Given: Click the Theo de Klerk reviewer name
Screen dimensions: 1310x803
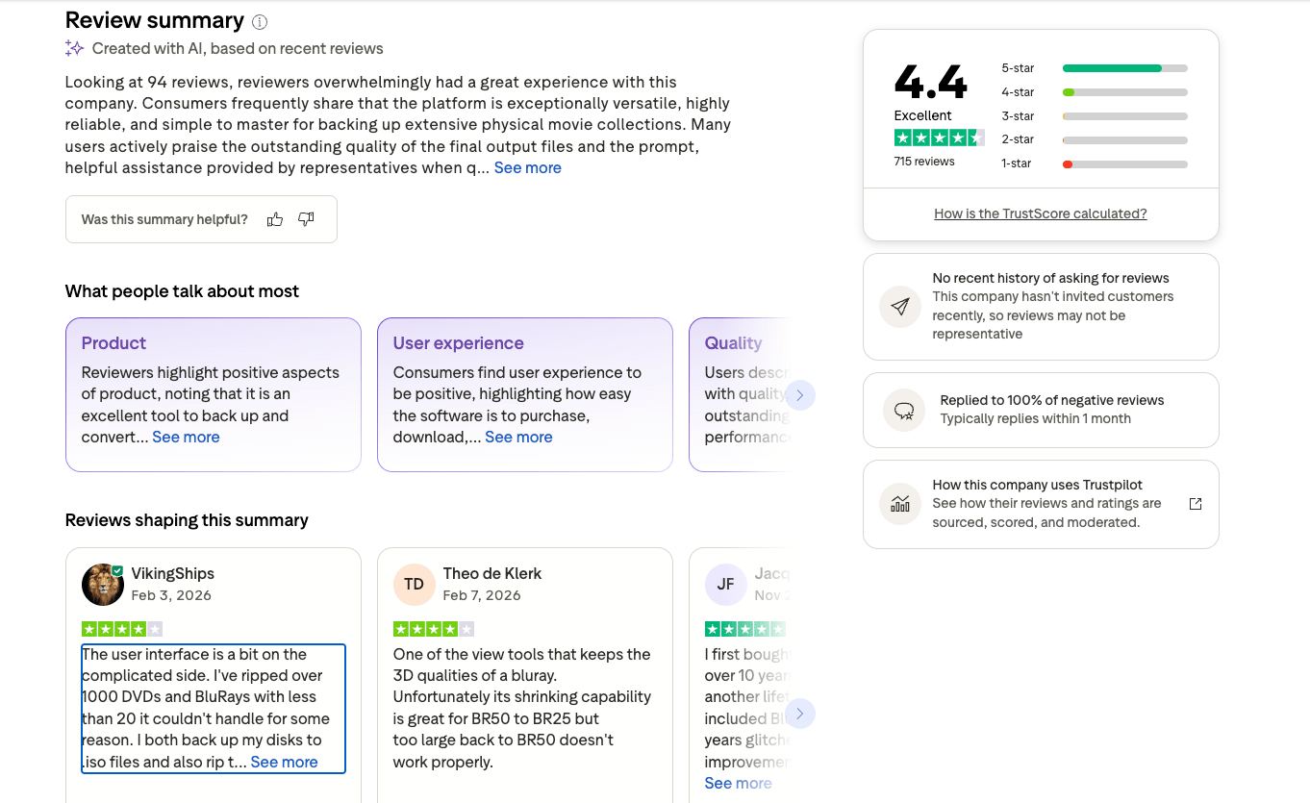Looking at the screenshot, I should coord(492,573).
